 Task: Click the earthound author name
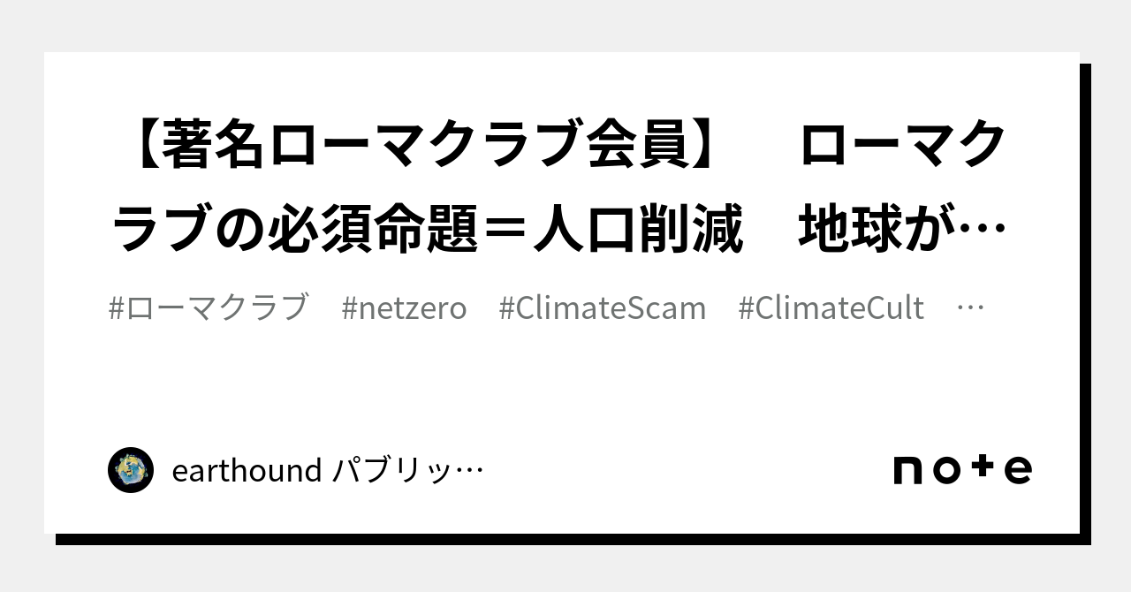(x=247, y=471)
